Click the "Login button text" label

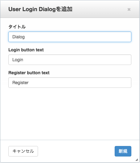tap(26, 50)
